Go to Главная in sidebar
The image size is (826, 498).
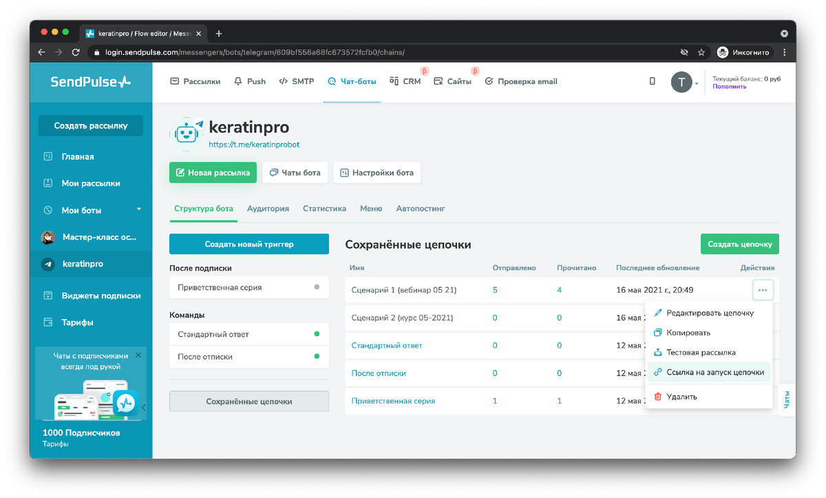78,156
